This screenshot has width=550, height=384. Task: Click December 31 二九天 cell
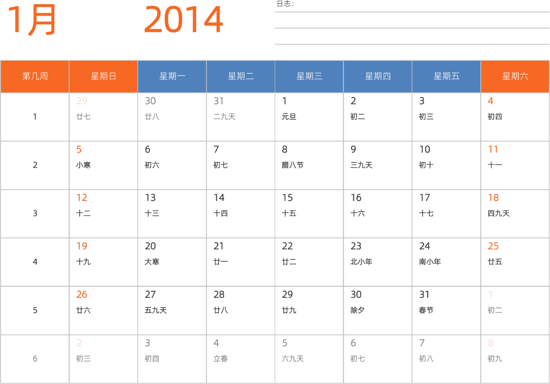pyautogui.click(x=241, y=117)
